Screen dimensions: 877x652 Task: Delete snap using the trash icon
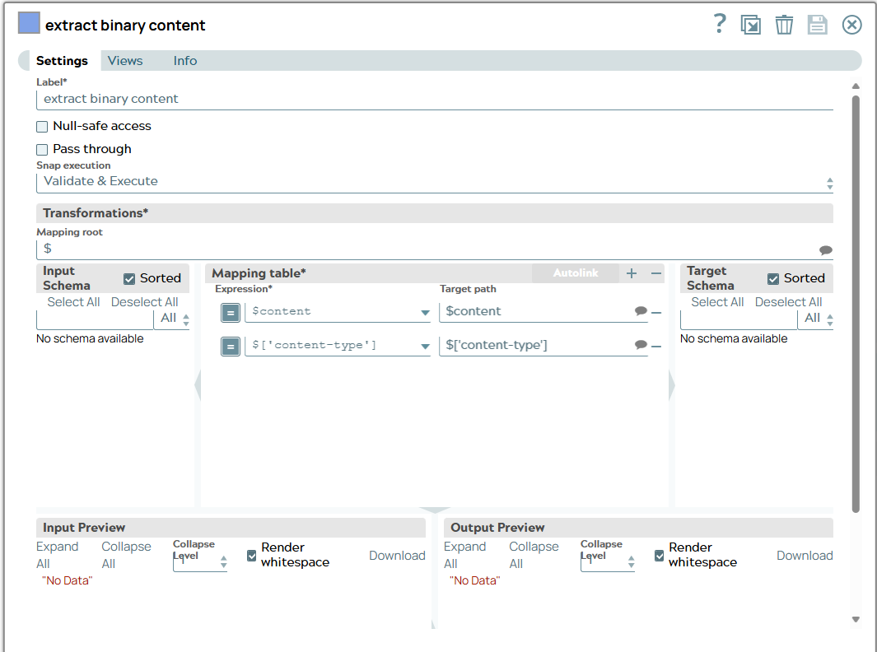[x=784, y=25]
